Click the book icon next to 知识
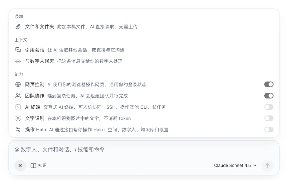 pyautogui.click(x=33, y=166)
